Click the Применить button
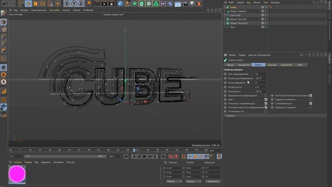The height and width of the screenshot is (187, 332). 213,181
